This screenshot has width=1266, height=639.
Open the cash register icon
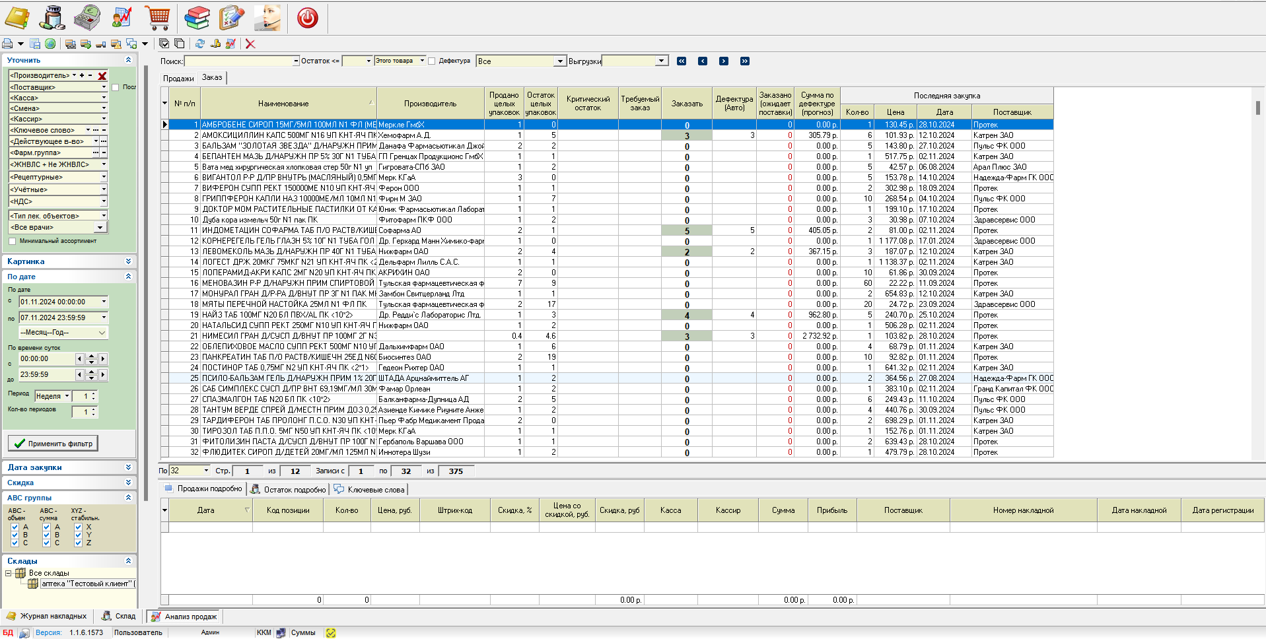(87, 18)
